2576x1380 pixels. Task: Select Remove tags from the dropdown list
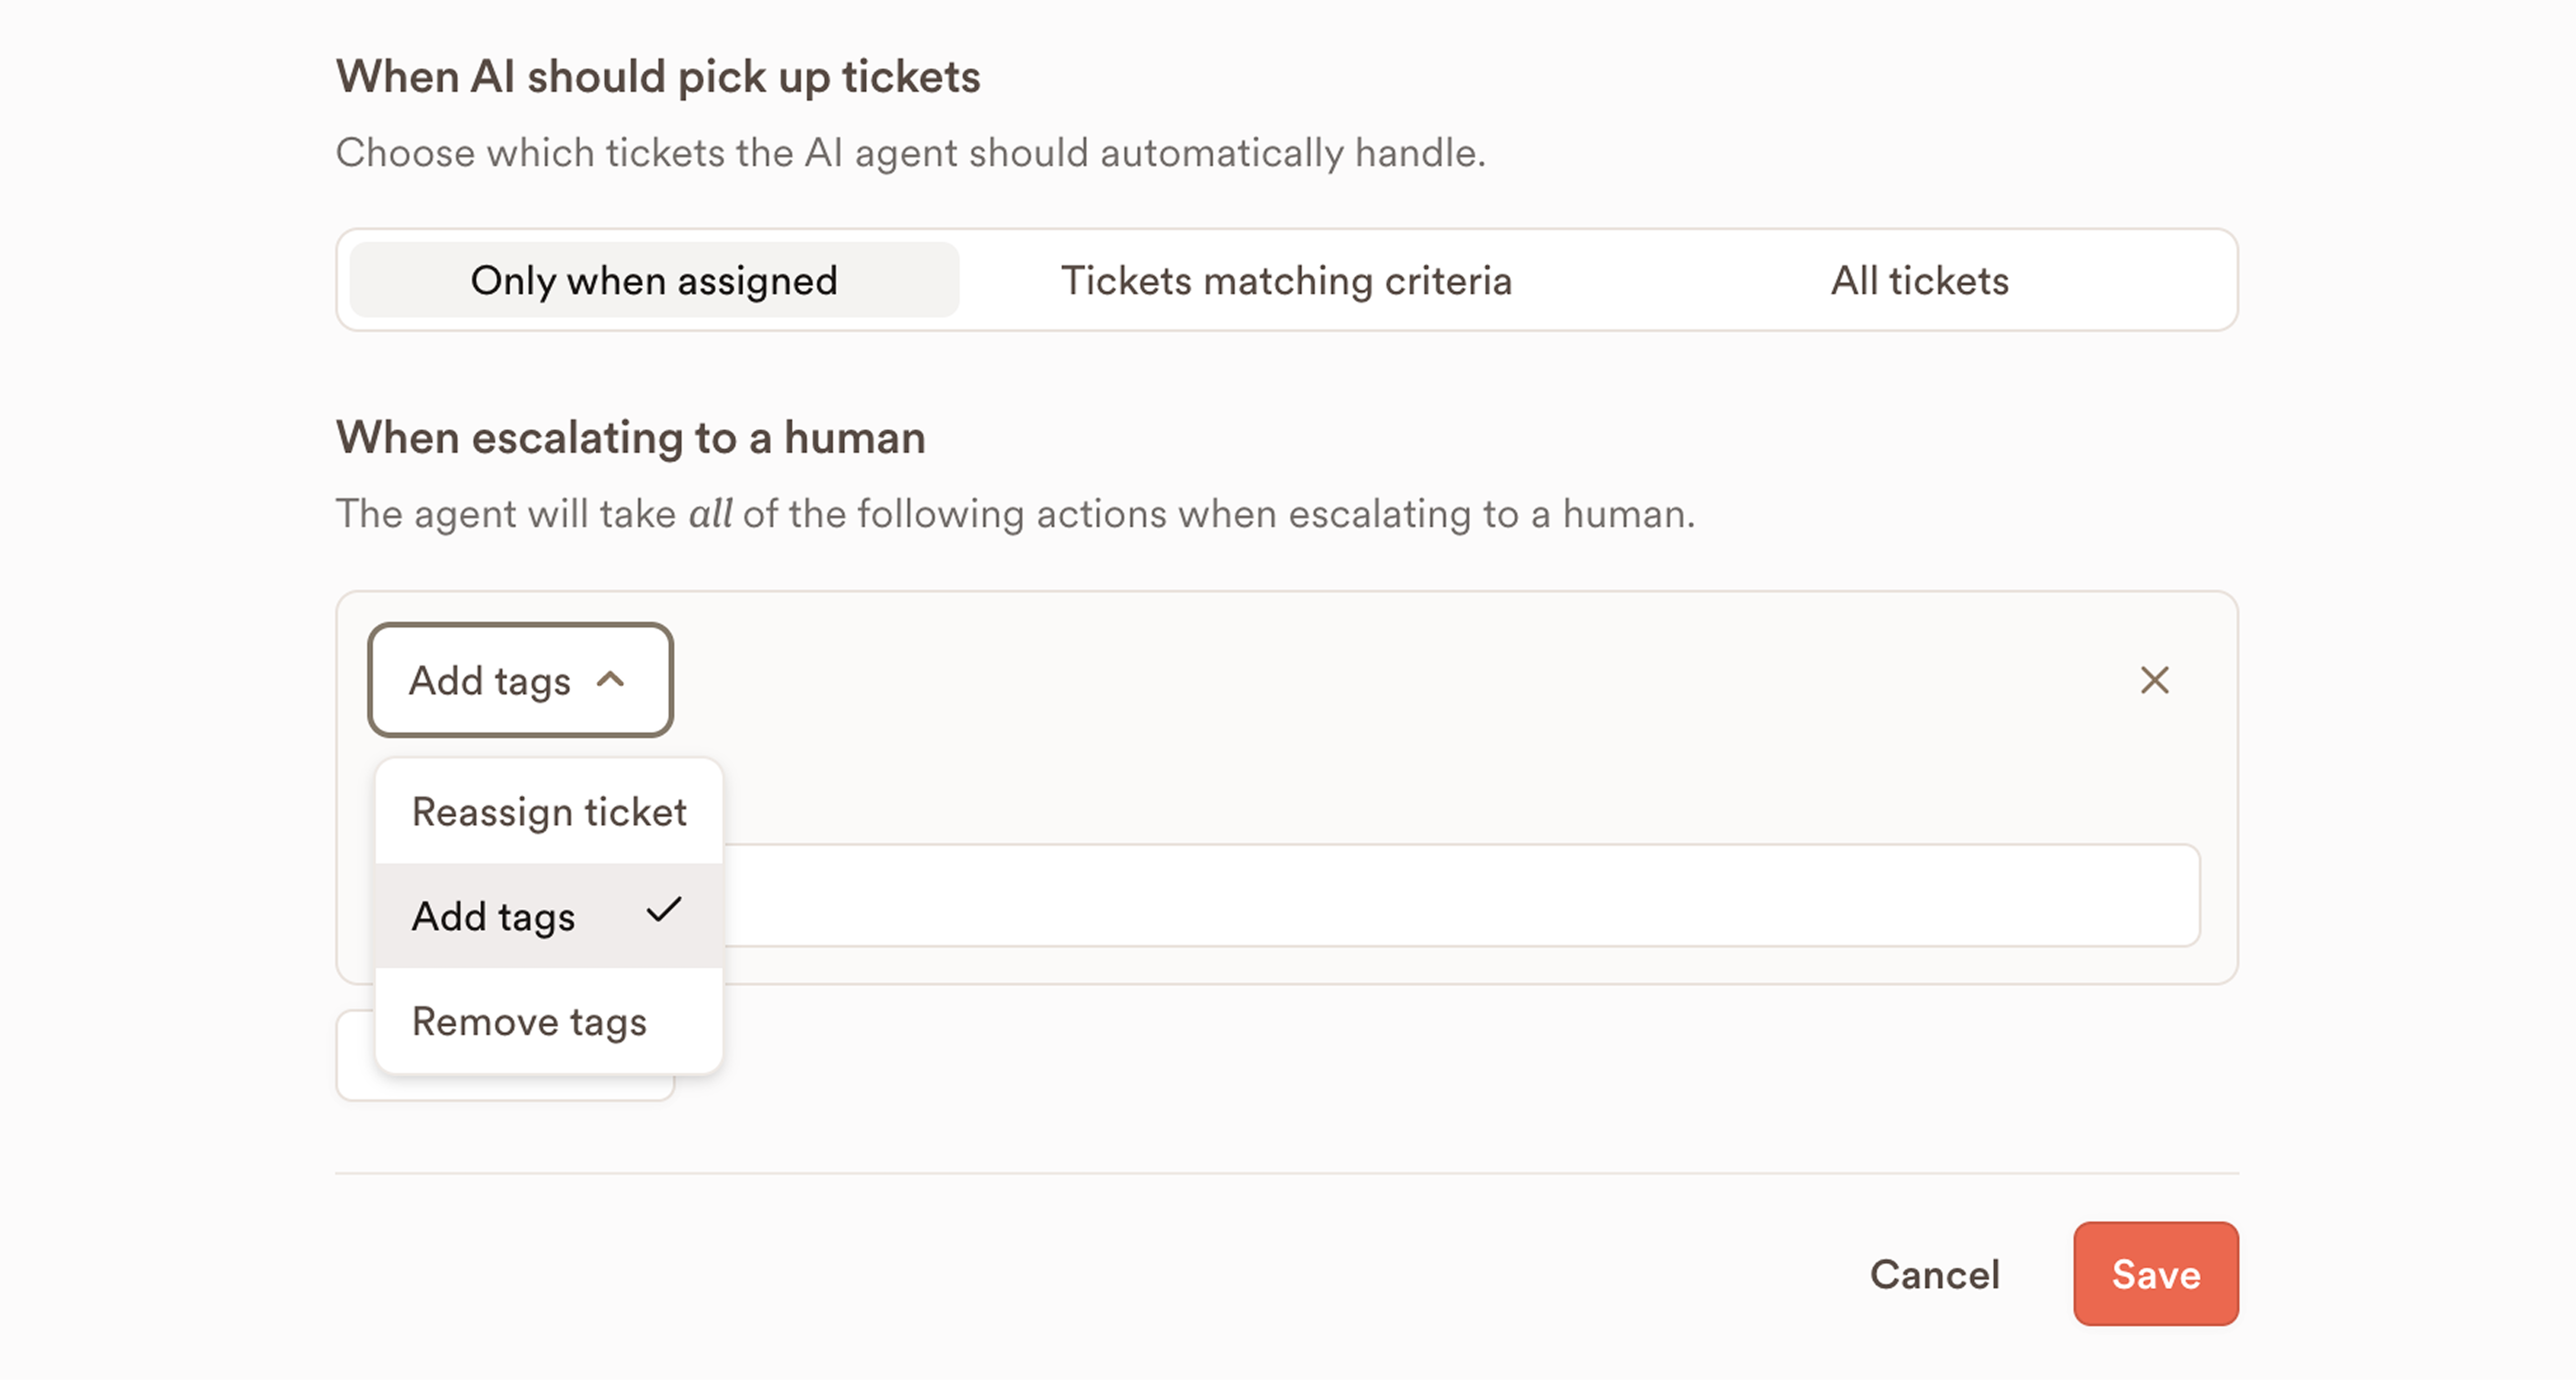click(x=529, y=1021)
